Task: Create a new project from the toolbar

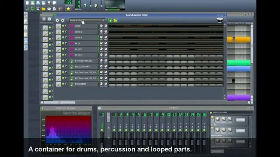Action: [27, 3]
